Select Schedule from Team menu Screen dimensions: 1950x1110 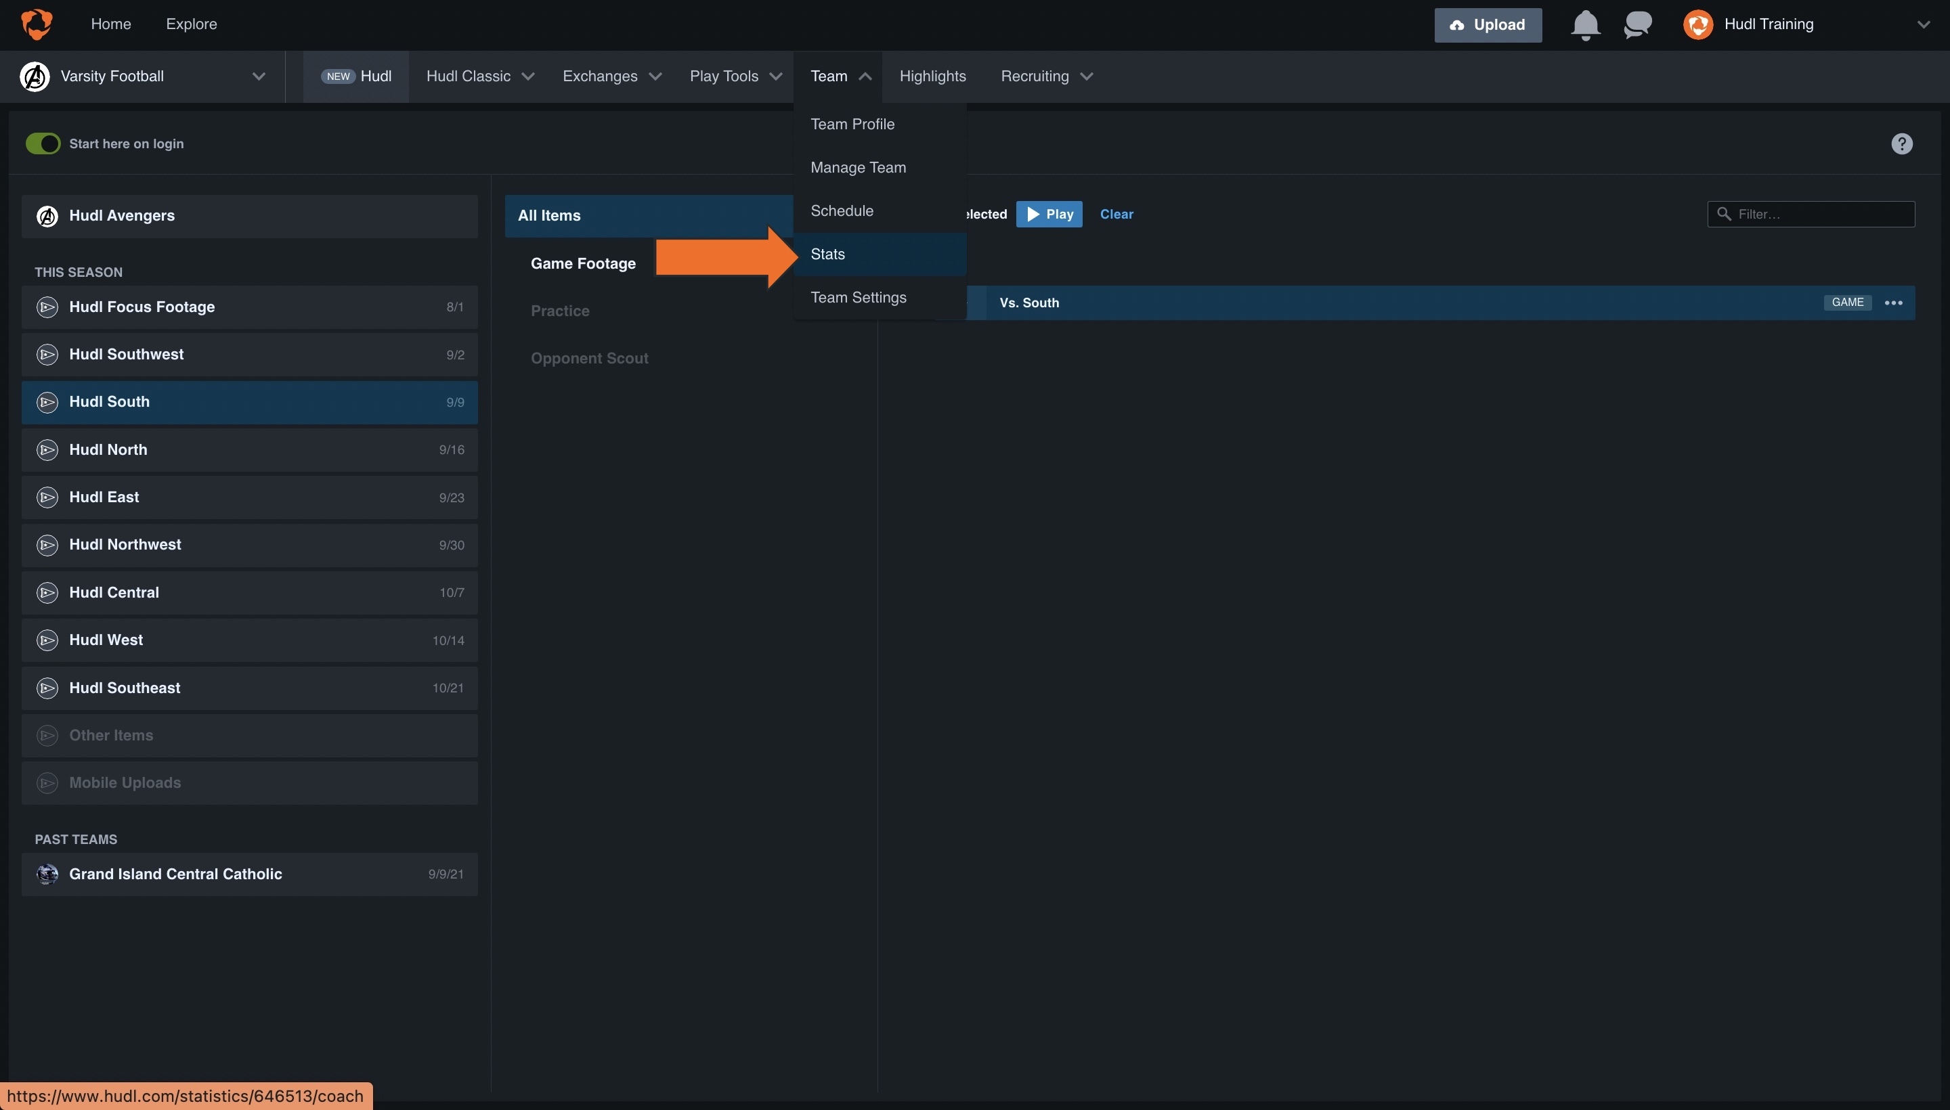click(880, 211)
